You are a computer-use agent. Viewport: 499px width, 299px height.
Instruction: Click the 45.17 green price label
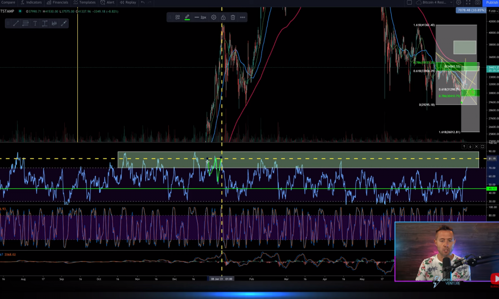pyautogui.click(x=492, y=189)
